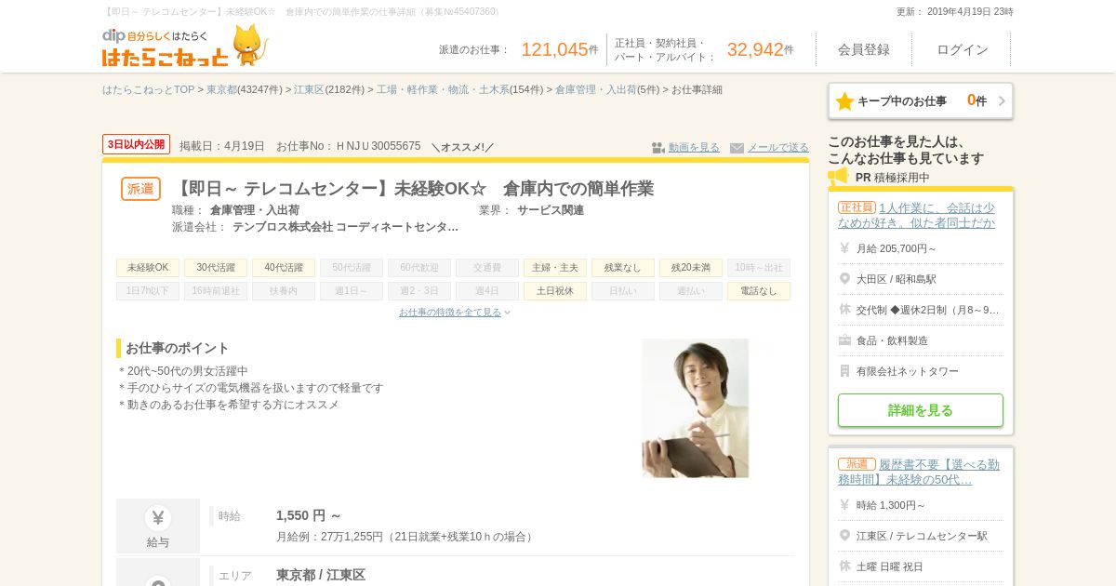Screen dimensions: 1116x586
Task: Go to はたらこねっとTOP breadcrumb
Action: pyautogui.click(x=148, y=90)
